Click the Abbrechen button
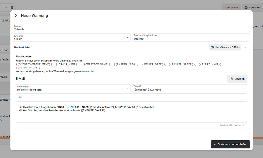 (231, 8)
